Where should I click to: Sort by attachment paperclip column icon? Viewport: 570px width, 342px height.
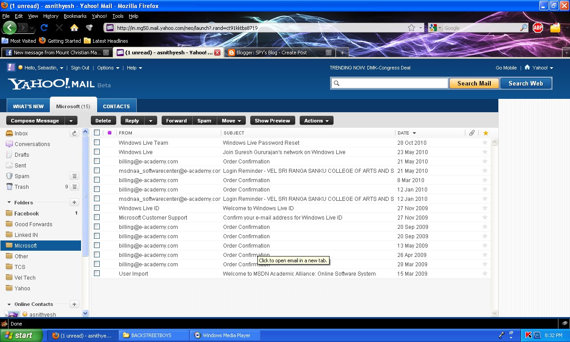coord(472,133)
